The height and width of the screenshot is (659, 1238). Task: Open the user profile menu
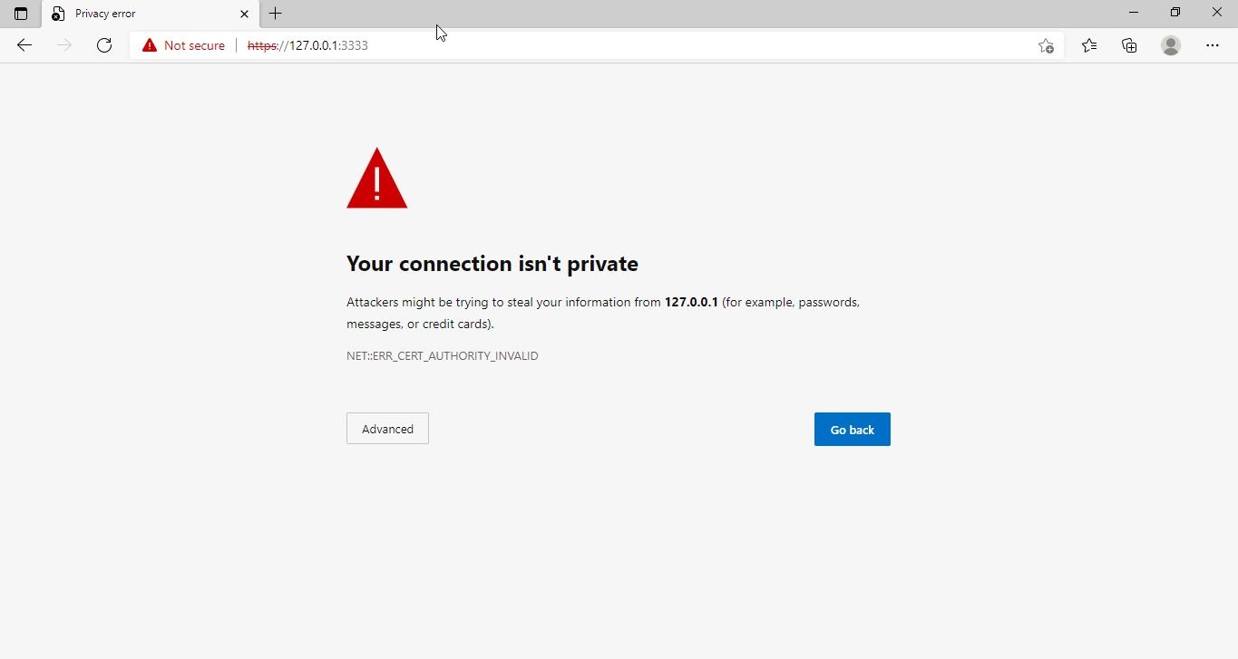1171,45
